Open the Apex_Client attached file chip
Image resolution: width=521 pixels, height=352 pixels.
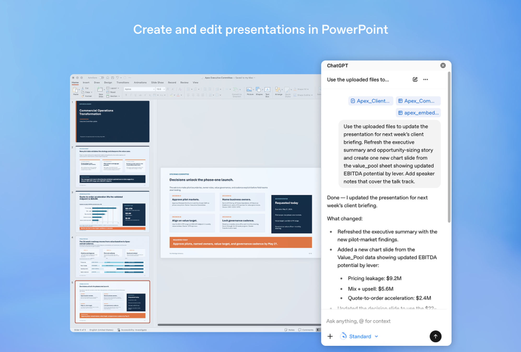371,101
